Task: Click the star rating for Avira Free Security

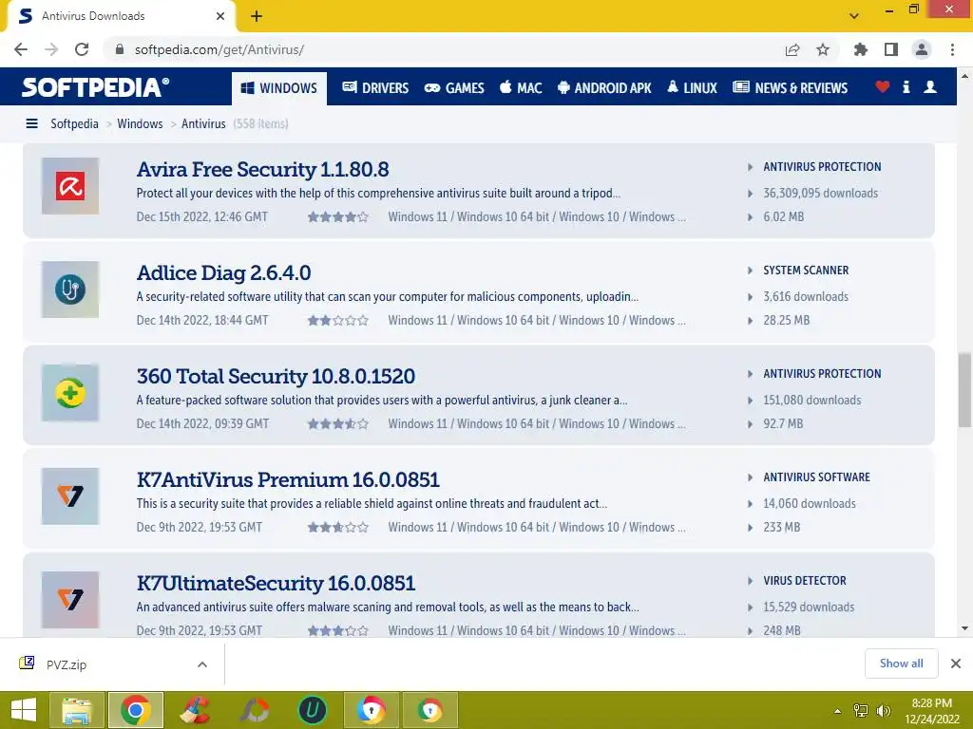Action: 337,217
